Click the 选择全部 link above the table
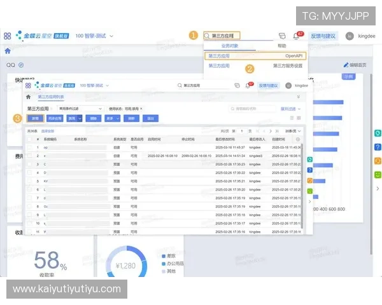This screenshot has width=382, height=305. (x=48, y=131)
